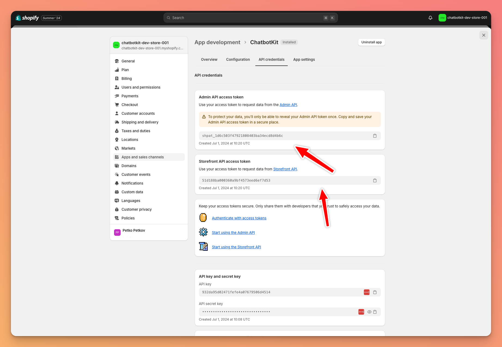Select Apps and sales channels
Viewport: 502px width, 347px height.
pyautogui.click(x=149, y=157)
